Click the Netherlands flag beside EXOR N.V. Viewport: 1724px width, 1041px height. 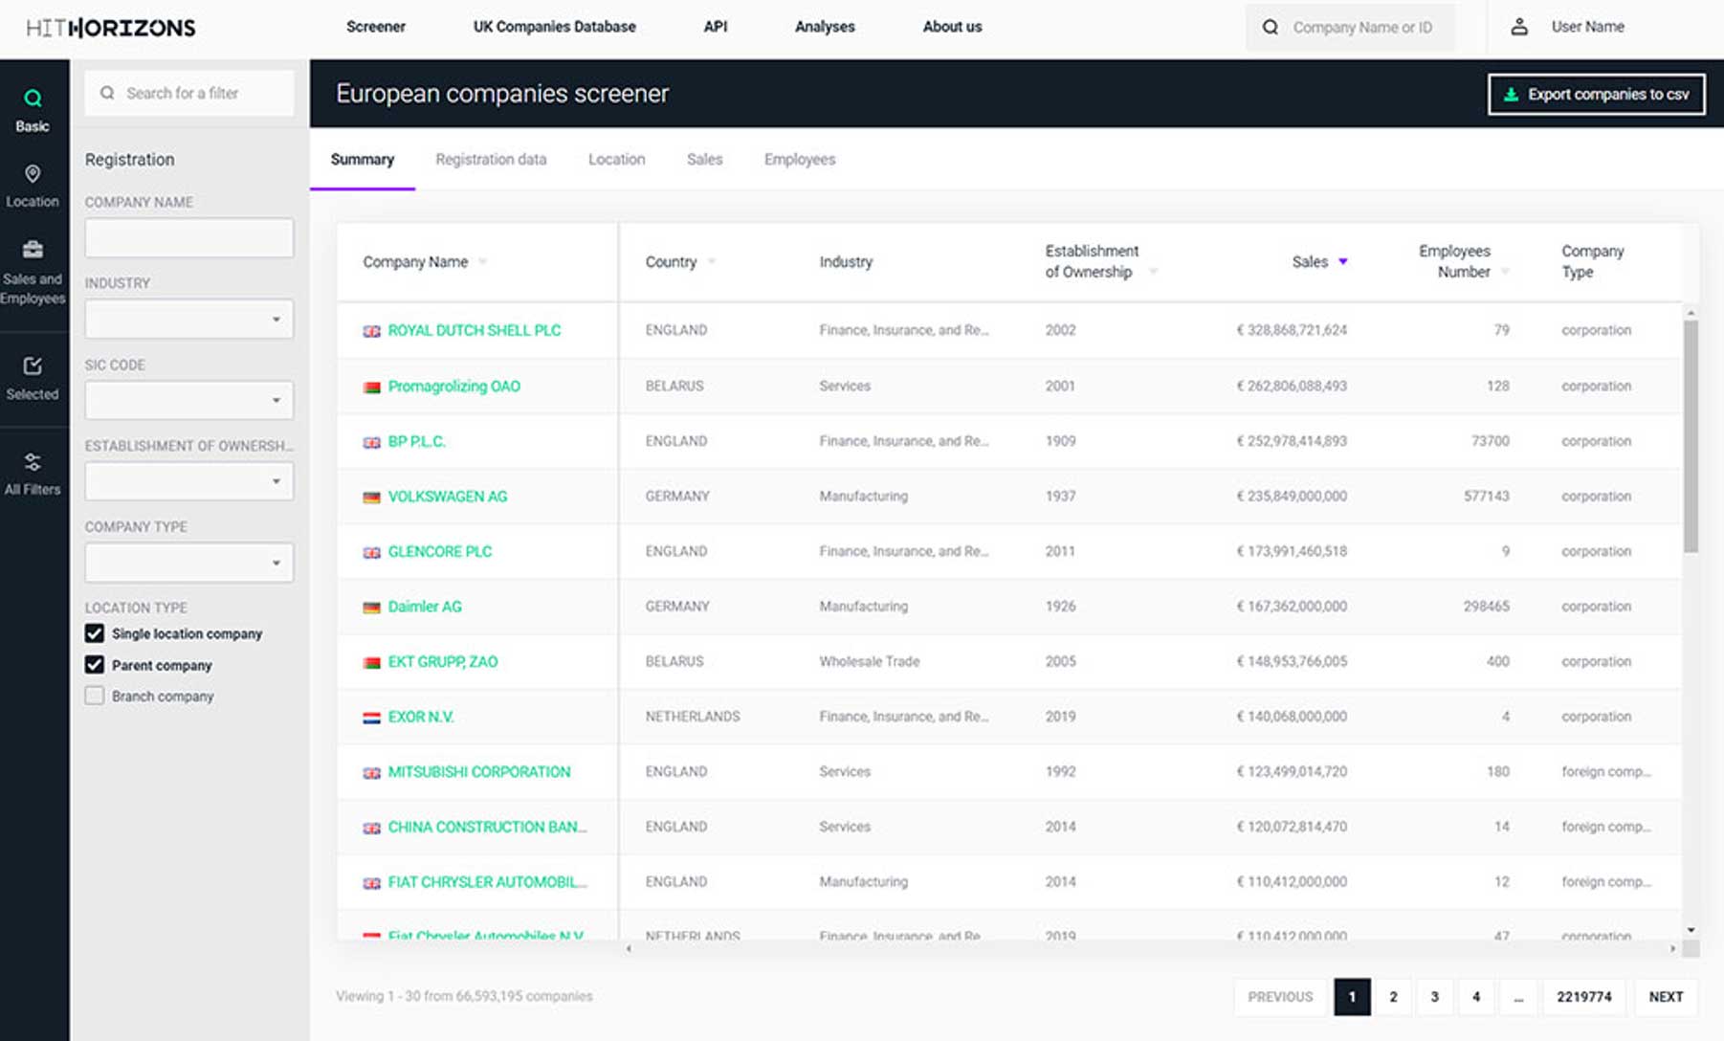372,718
